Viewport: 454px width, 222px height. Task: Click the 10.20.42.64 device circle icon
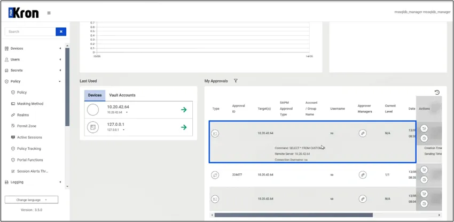(92, 110)
